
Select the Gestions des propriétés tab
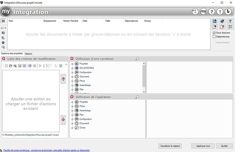[x=12, y=54]
